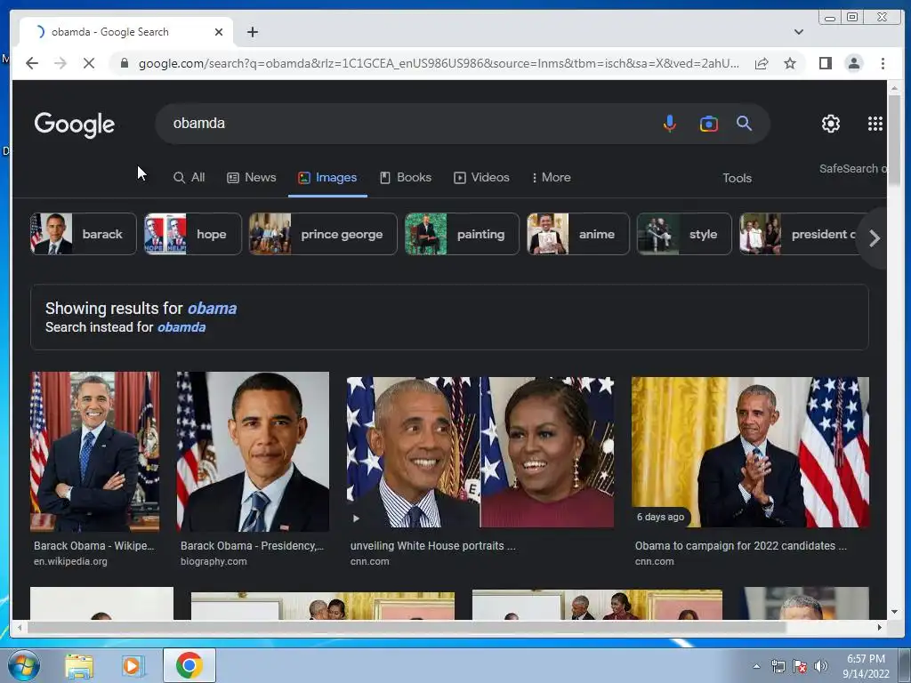Select the prince george suggestion chip
Image resolution: width=911 pixels, height=683 pixels.
[323, 234]
